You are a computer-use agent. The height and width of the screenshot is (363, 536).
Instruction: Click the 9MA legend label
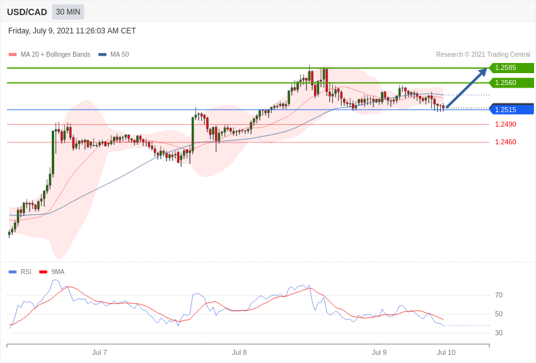pyautogui.click(x=58, y=272)
